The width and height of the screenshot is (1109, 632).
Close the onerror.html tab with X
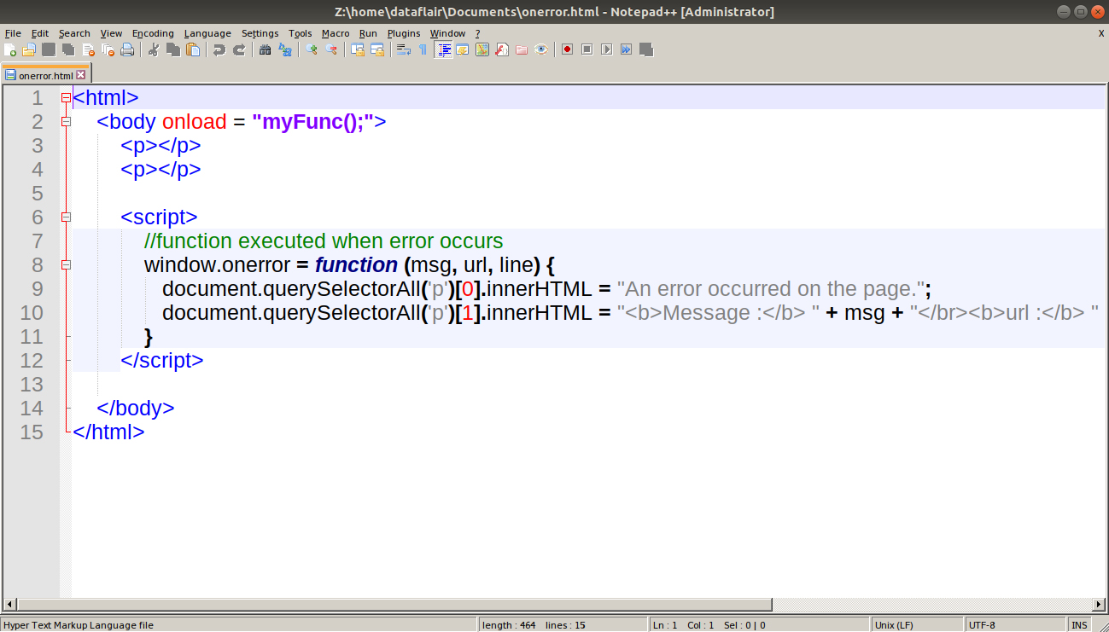pyautogui.click(x=81, y=75)
